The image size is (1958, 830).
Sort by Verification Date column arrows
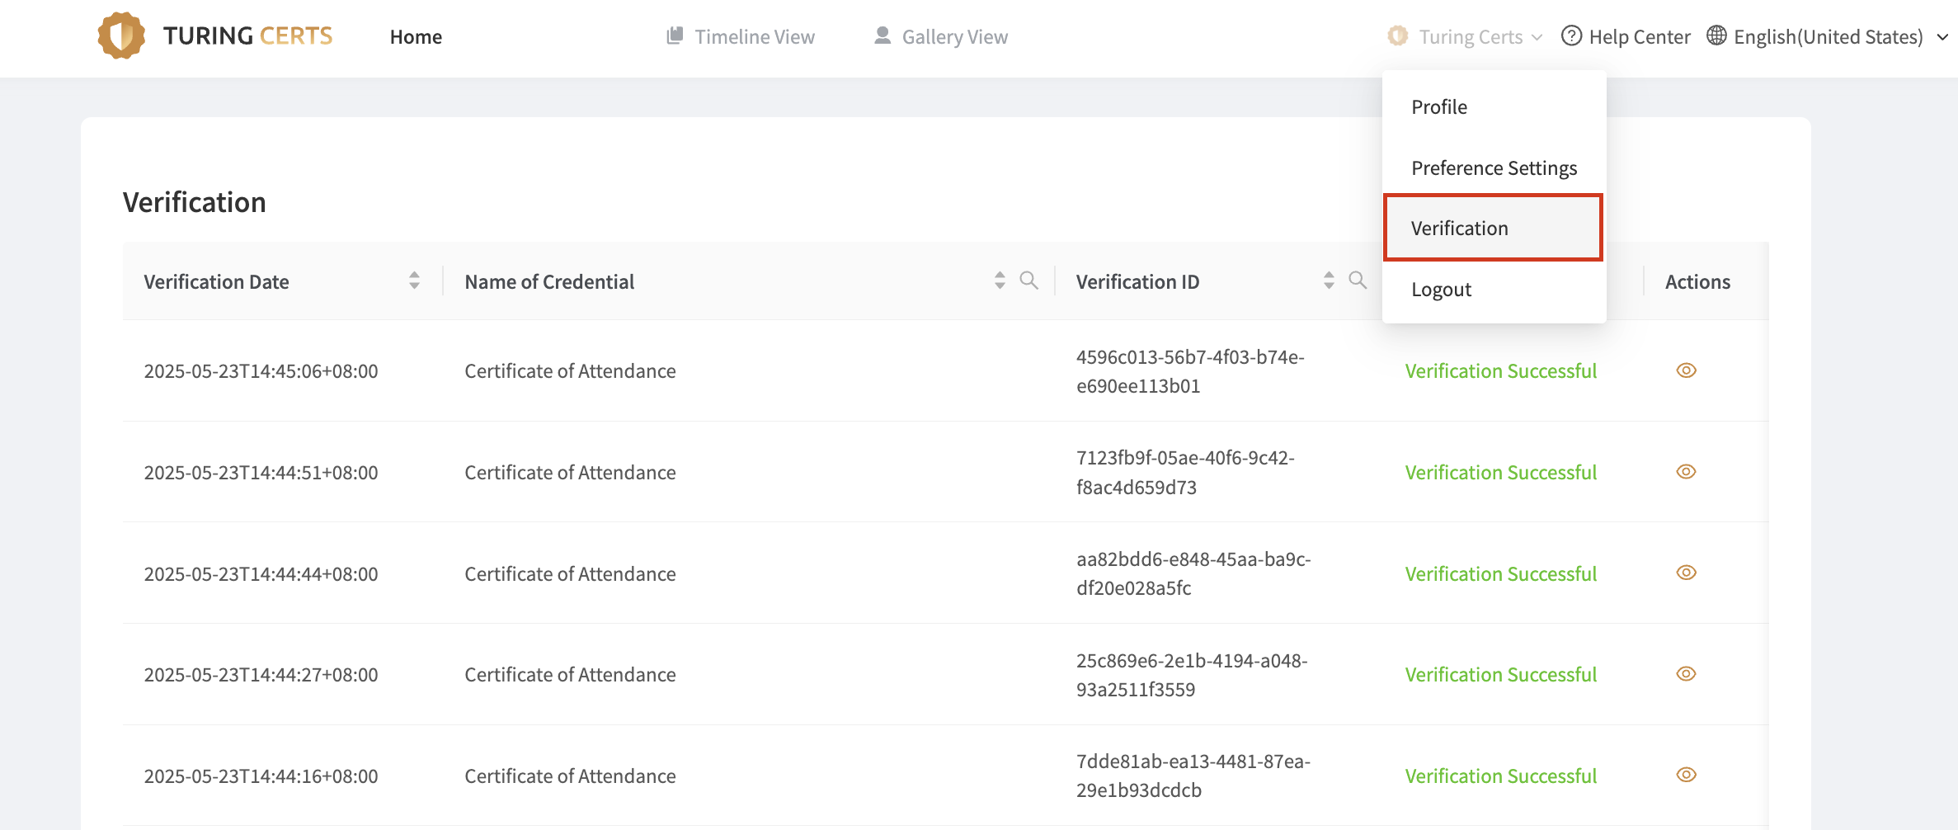pos(414,281)
